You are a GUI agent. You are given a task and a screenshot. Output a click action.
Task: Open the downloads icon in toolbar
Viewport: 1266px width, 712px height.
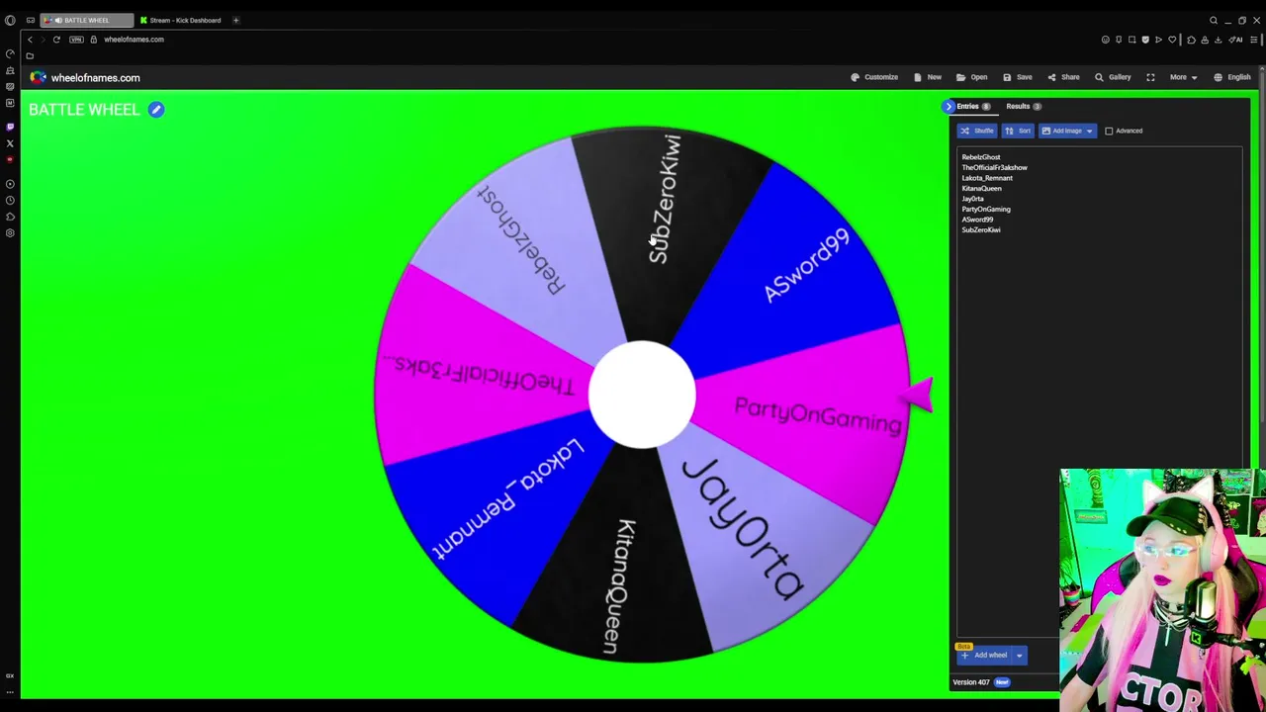pos(1218,40)
